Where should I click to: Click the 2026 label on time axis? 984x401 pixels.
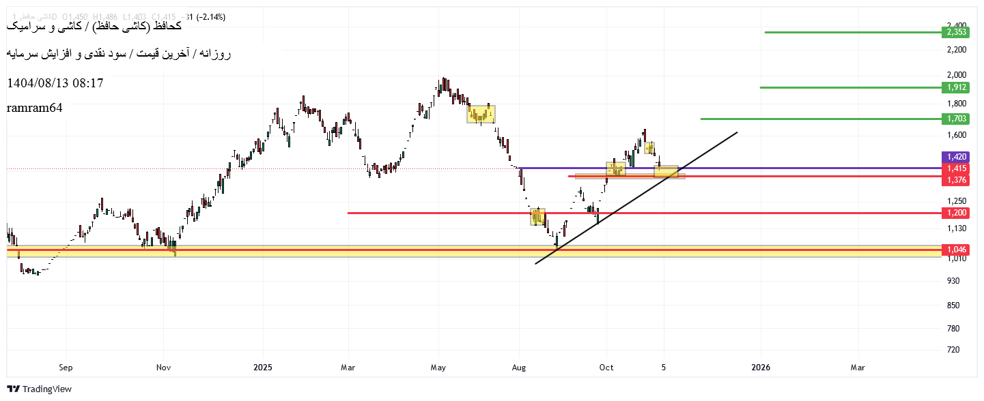761,368
